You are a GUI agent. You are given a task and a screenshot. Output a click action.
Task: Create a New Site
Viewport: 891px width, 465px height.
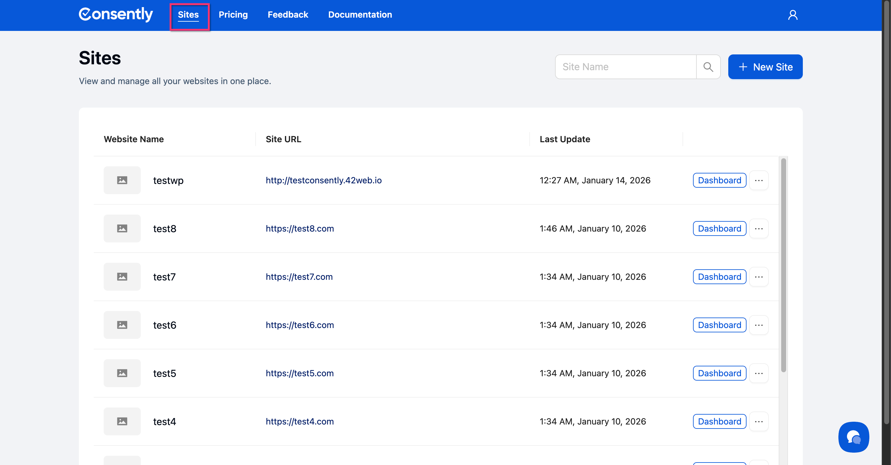point(765,67)
